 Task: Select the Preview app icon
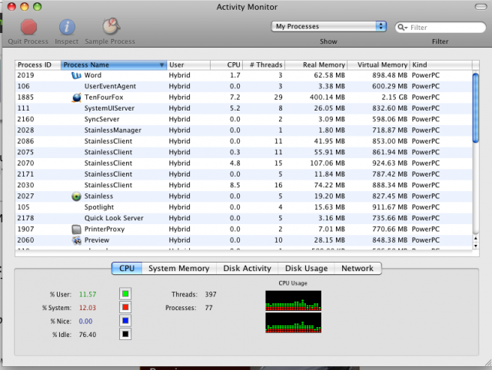[x=76, y=240]
